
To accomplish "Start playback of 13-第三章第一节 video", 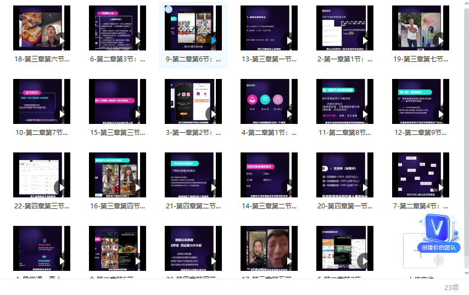I will (289, 41).
